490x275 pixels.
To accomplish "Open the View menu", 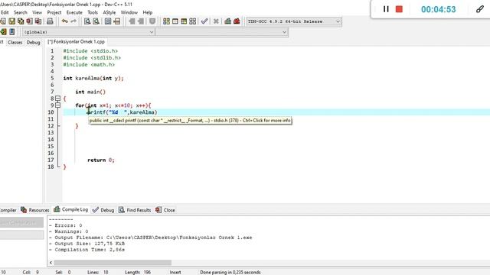I will [38, 12].
